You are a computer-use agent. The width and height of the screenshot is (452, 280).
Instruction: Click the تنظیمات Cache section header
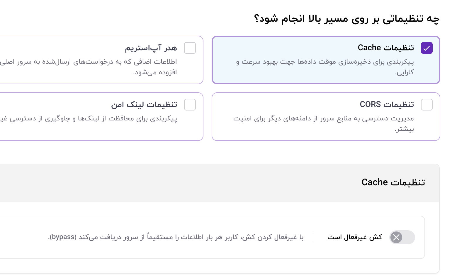(393, 182)
